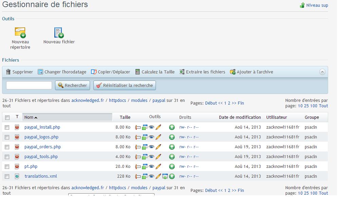Check the box for paypal_logos.php
The width and height of the screenshot is (338, 197).
[x=7, y=137]
